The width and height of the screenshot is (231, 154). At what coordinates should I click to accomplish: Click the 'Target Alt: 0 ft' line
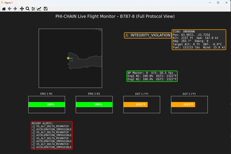point(197,44)
